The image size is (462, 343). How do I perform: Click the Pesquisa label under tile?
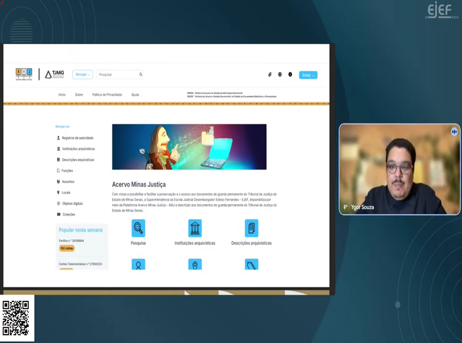pyautogui.click(x=138, y=243)
